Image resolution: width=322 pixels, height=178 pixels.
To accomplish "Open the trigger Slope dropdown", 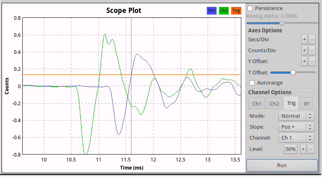I will pyautogui.click(x=296, y=127).
